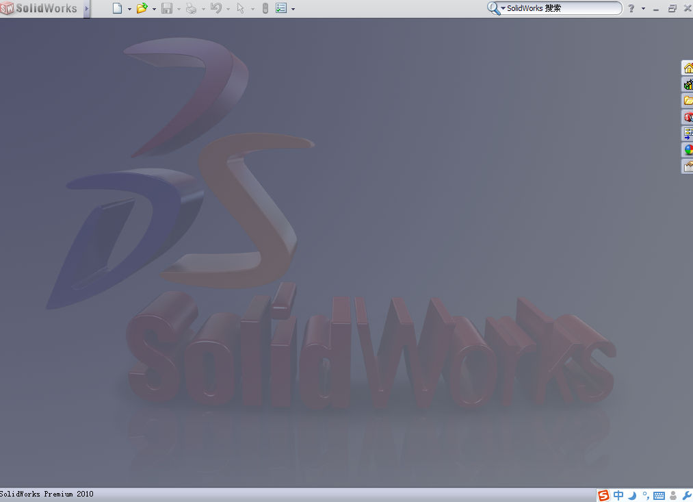This screenshot has height=502, width=693.
Task: Open the Appearances color ball tab
Action: [688, 149]
